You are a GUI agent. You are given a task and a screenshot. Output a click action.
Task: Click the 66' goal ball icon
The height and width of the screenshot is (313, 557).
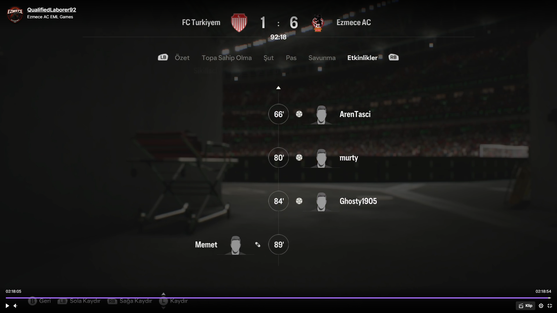point(299,114)
